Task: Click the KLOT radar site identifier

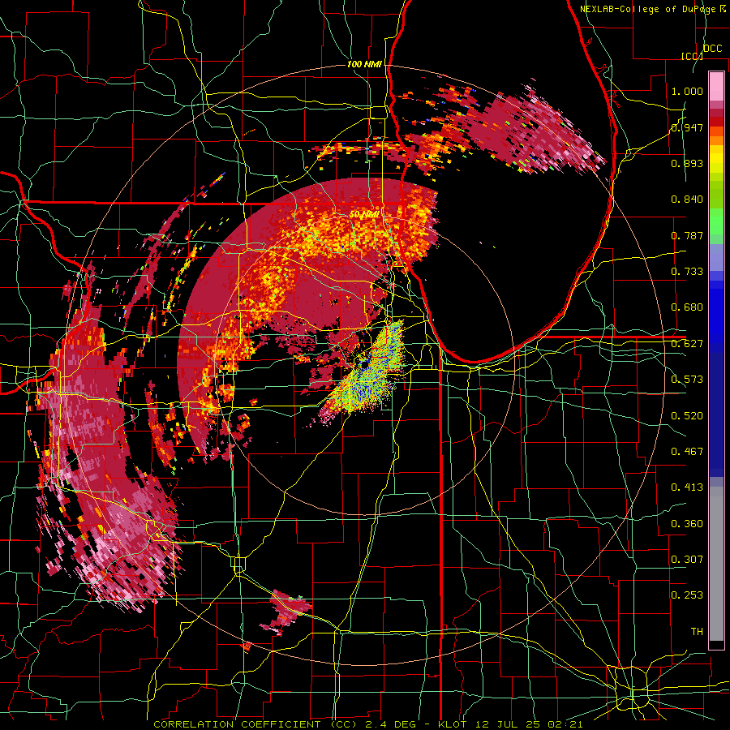Action: pyautogui.click(x=453, y=724)
